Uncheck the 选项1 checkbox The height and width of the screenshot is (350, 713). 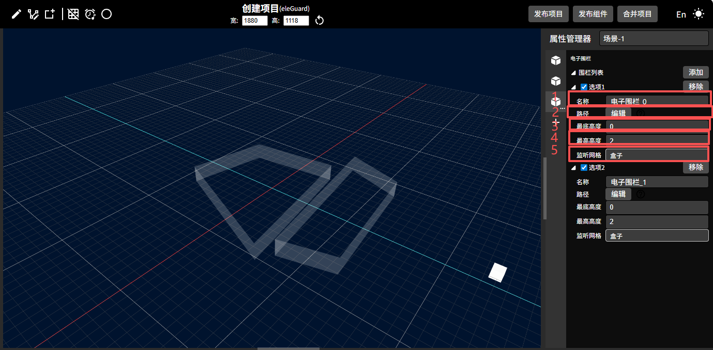coord(584,87)
